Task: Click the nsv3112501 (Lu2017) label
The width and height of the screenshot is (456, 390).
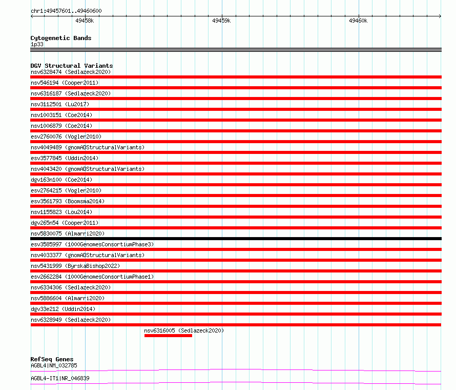Action: (x=60, y=104)
